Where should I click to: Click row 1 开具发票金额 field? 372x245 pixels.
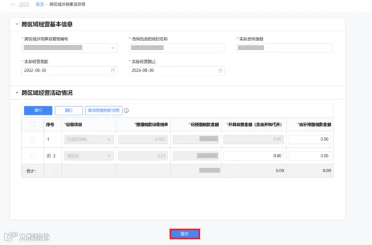coord(254,139)
